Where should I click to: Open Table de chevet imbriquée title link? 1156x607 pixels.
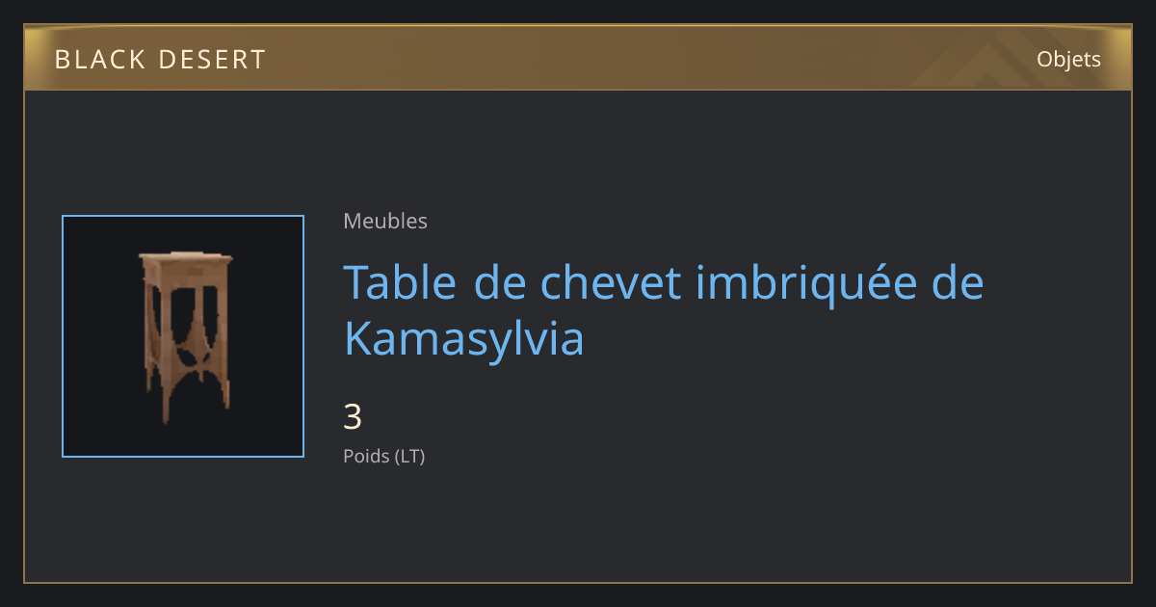coord(664,310)
